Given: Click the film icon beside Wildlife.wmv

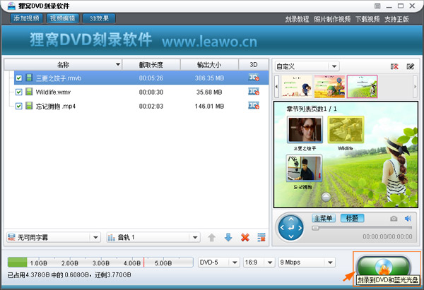Looking at the screenshot, I should 29,92.
